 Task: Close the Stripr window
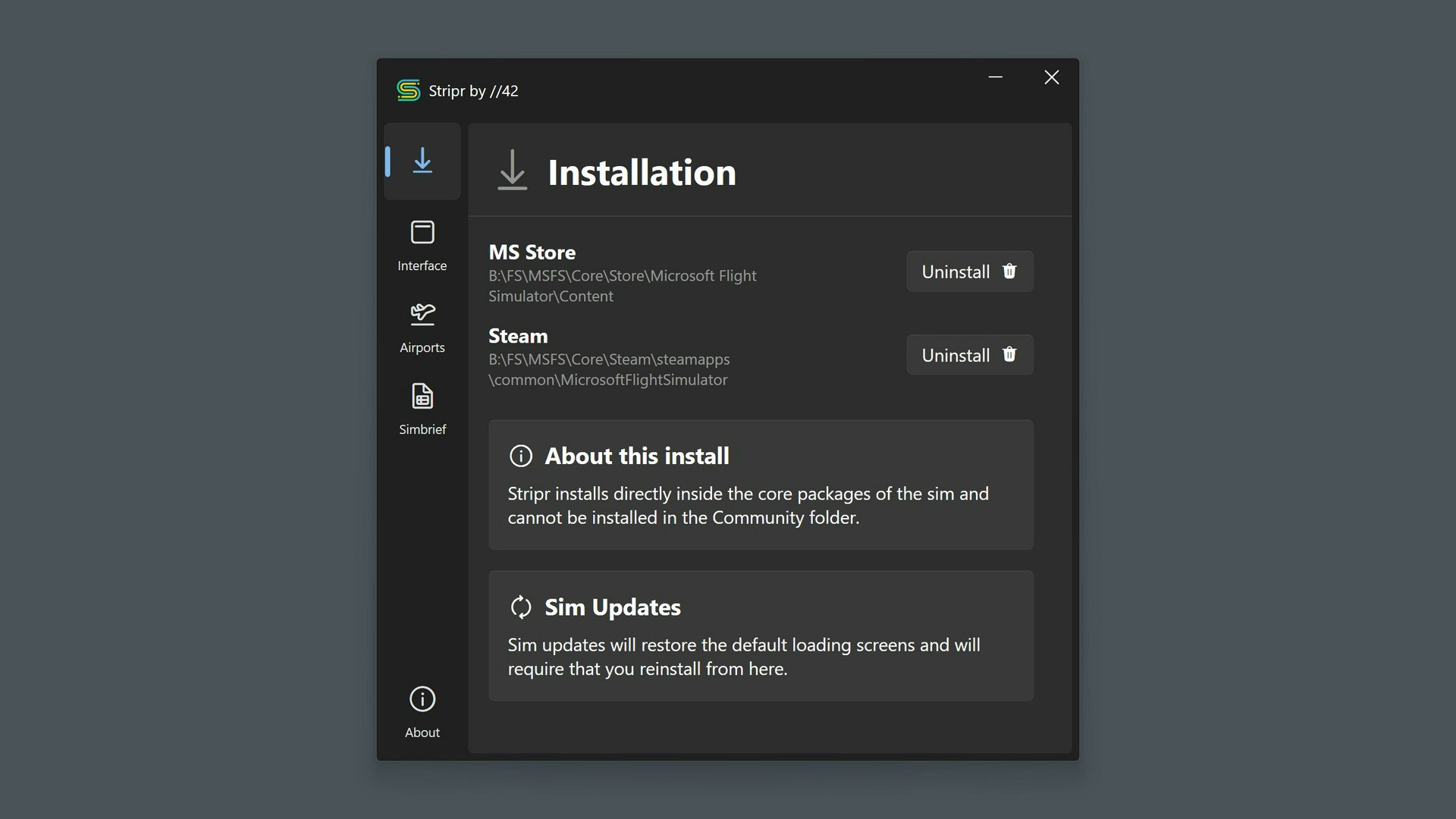click(x=1052, y=77)
